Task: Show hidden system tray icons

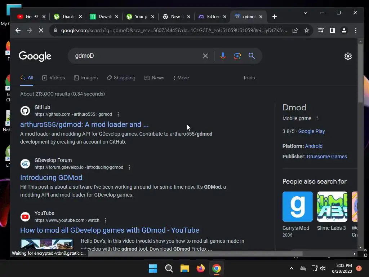Action: 291,268
